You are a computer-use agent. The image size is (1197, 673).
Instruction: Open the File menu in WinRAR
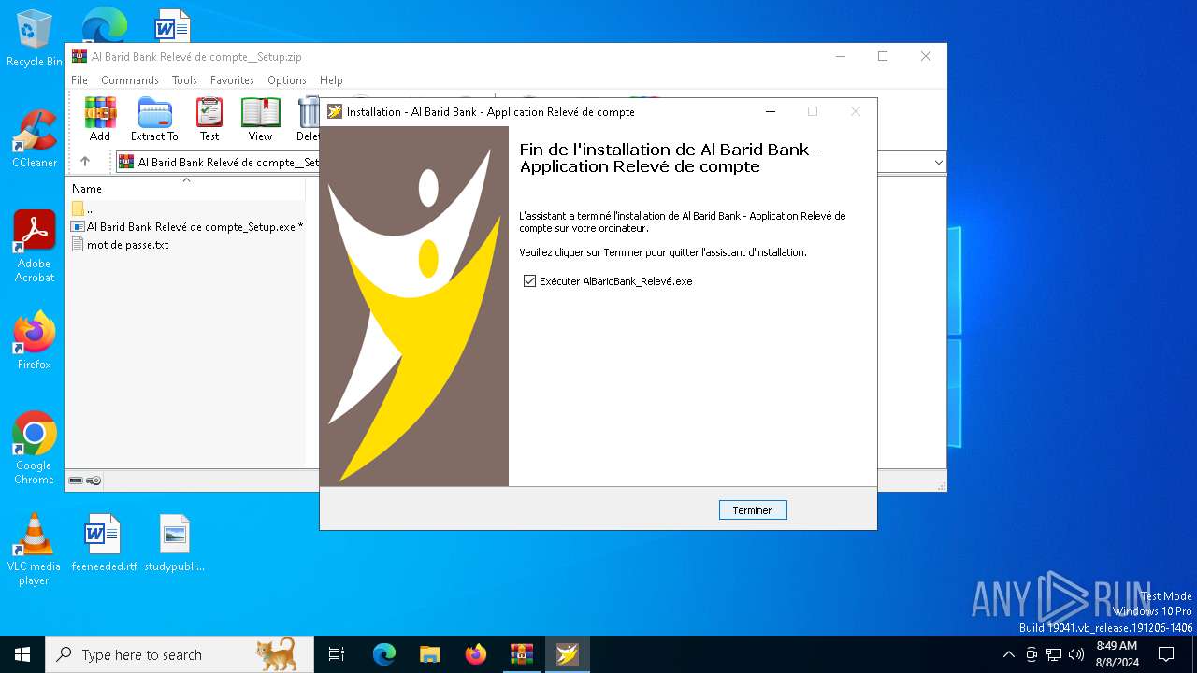(x=79, y=80)
